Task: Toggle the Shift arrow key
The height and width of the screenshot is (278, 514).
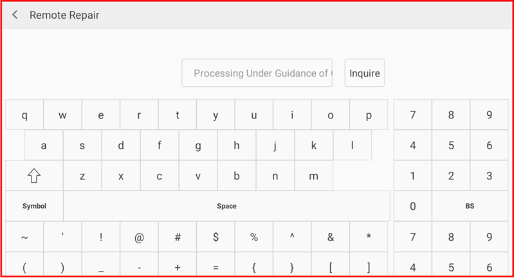Action: 34,176
